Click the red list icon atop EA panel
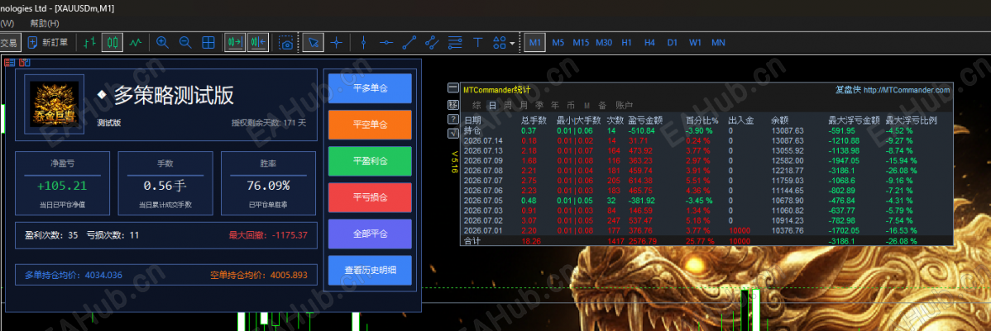The height and width of the screenshot is (331, 991). tap(10, 63)
